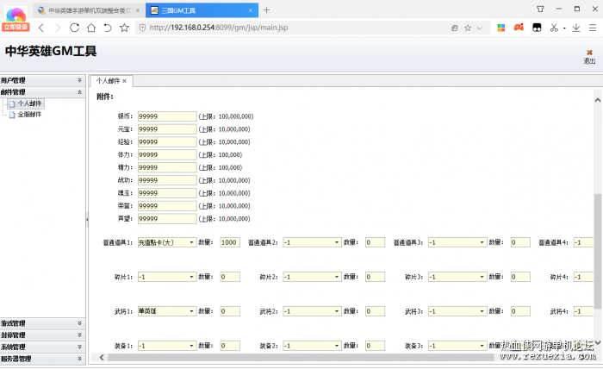Viewport: 603px width, 369px height.
Task: Click the scroll-left arrow of horizontal scrollbar
Action: [102, 358]
